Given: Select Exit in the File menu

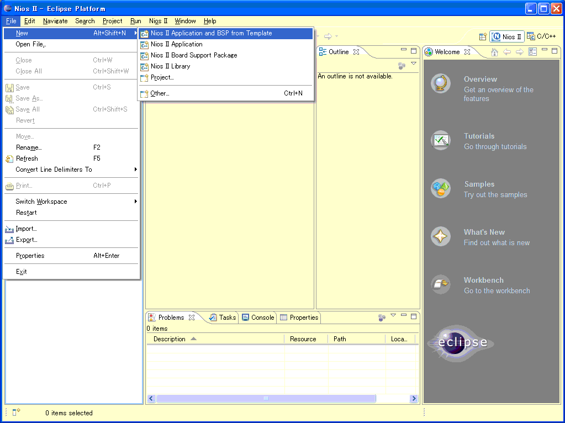Looking at the screenshot, I should point(71,272).
